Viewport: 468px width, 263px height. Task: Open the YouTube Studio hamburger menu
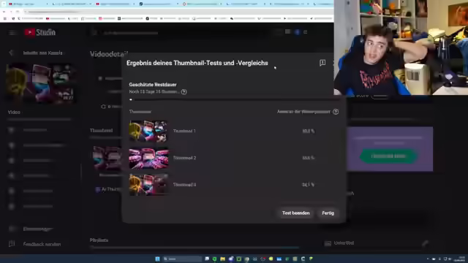coord(12,32)
